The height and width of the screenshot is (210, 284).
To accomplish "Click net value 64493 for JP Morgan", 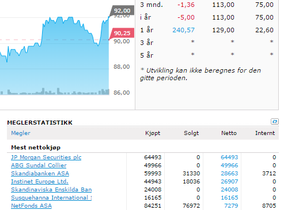I will coord(229,157).
